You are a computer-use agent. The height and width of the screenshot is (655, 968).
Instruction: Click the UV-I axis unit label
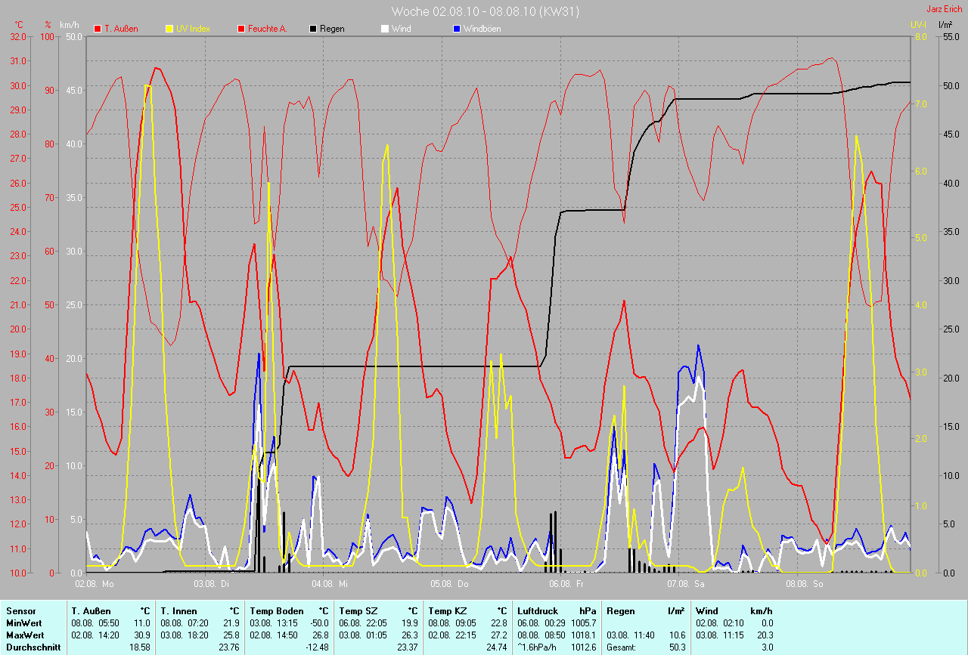pos(918,25)
